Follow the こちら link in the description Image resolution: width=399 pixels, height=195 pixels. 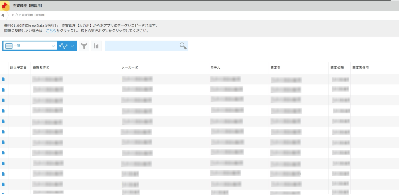pyautogui.click(x=51, y=31)
